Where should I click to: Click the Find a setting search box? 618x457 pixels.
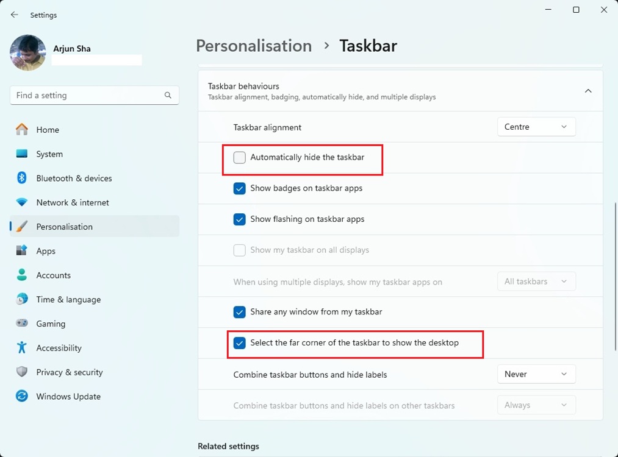coord(94,95)
